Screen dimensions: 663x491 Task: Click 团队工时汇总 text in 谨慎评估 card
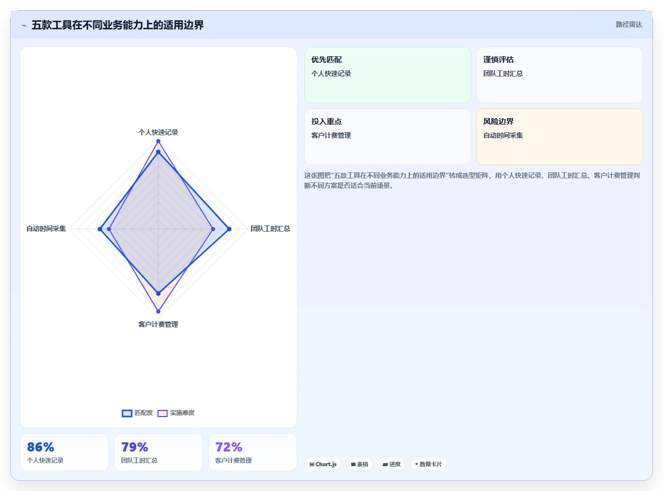503,73
